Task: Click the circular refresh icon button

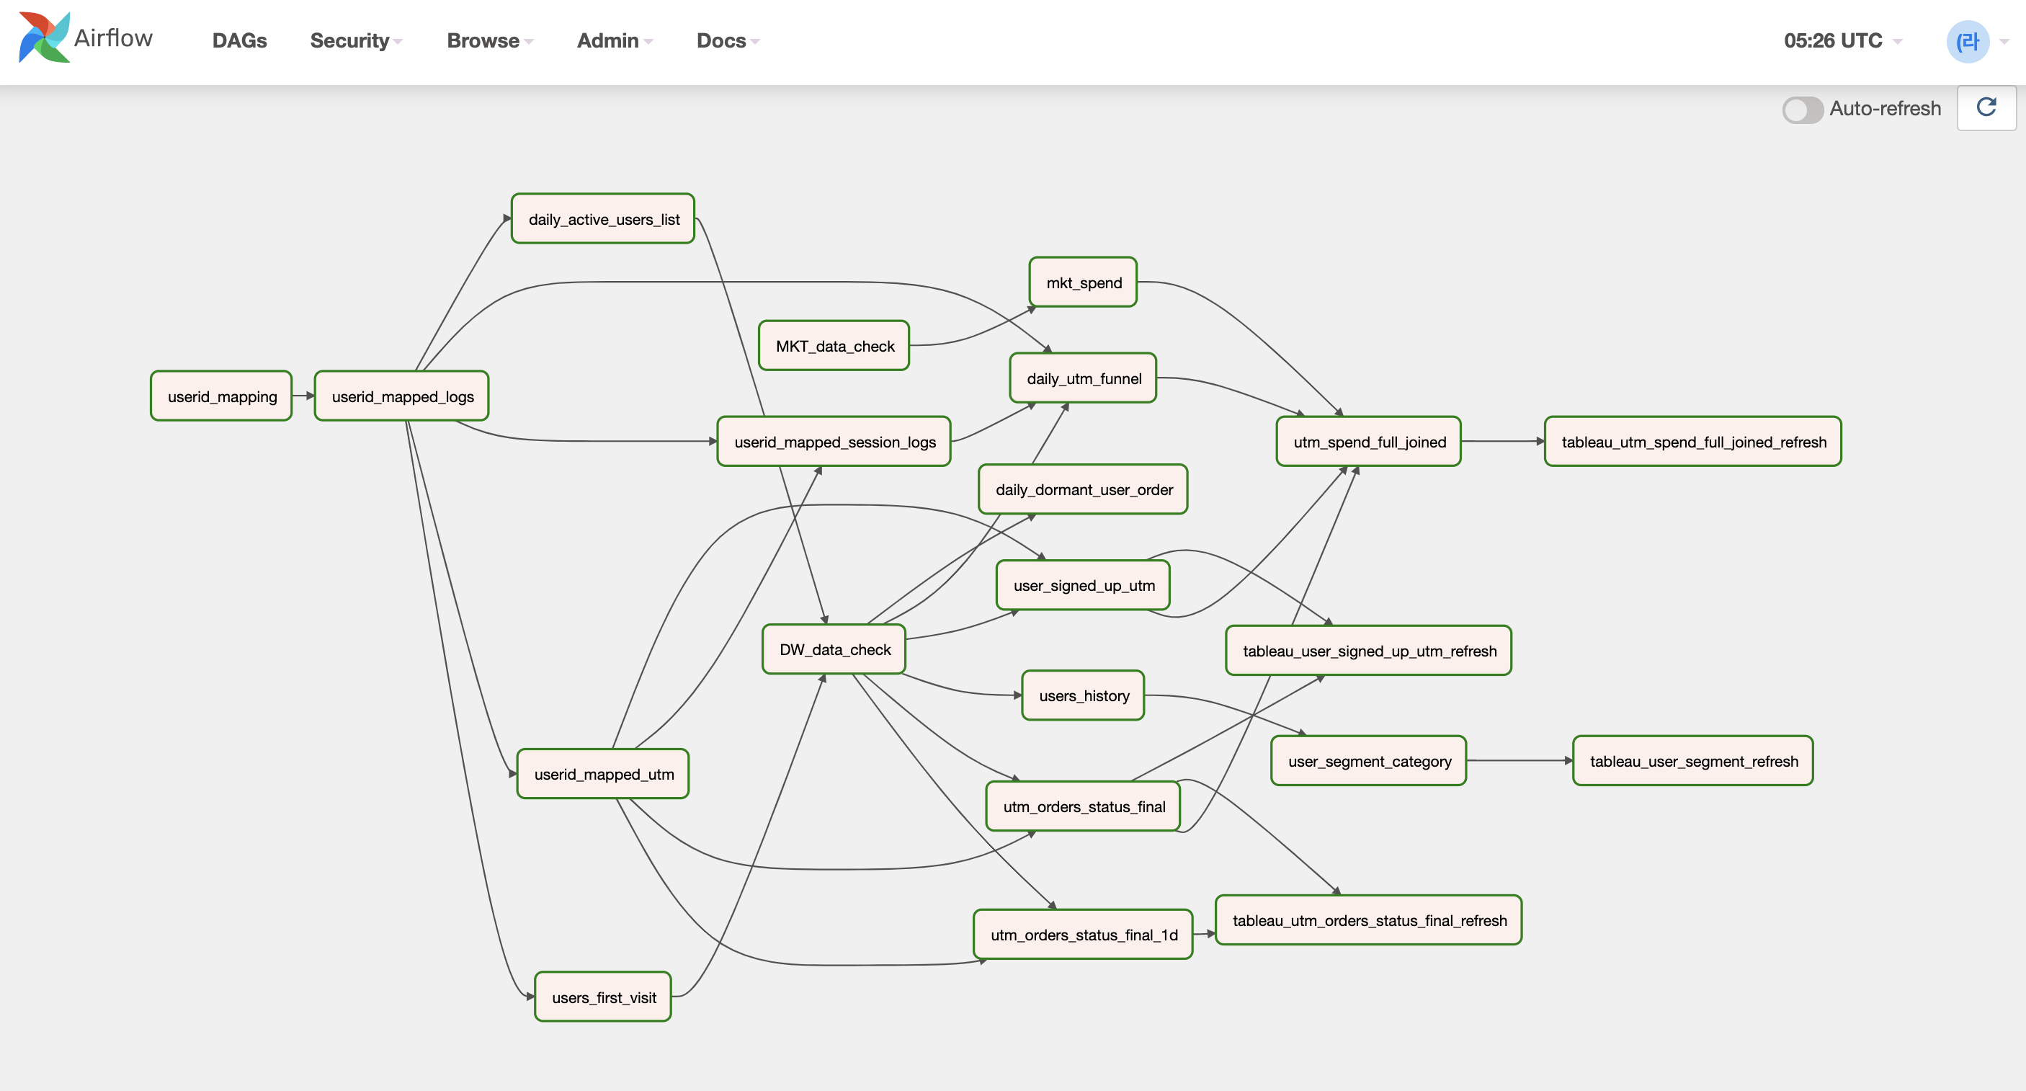Action: pos(1985,108)
